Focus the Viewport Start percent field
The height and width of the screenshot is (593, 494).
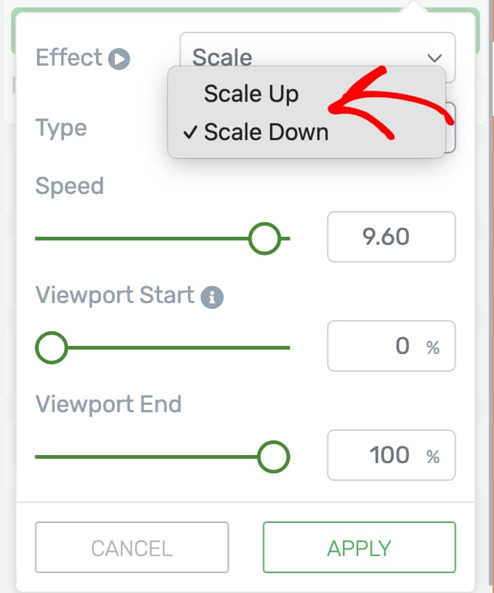click(392, 346)
